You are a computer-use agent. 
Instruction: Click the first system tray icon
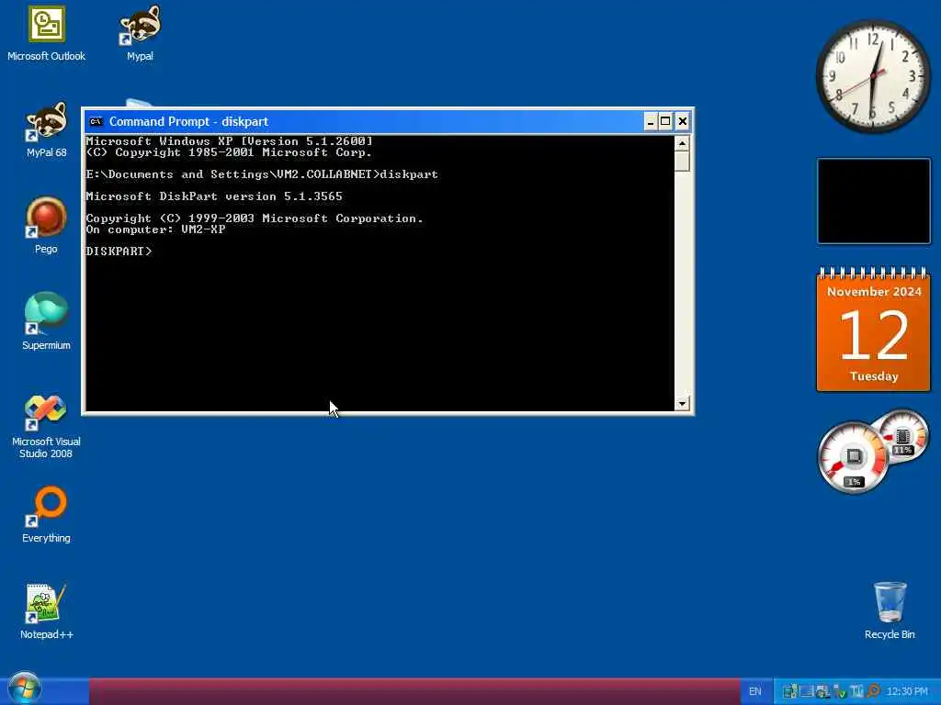tap(789, 691)
